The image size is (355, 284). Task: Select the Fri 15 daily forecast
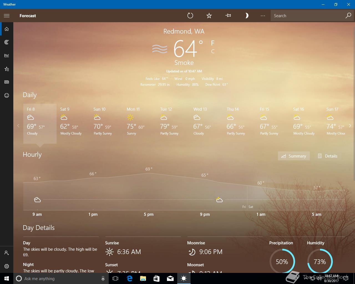[x=273, y=123]
